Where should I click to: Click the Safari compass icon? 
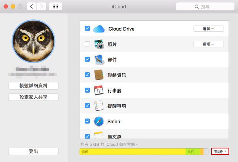pyautogui.click(x=99, y=121)
